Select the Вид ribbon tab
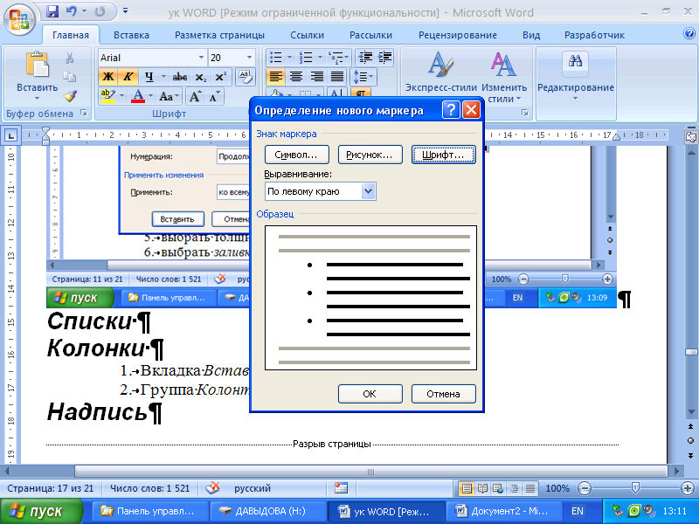This screenshot has height=524, width=699. (x=531, y=35)
